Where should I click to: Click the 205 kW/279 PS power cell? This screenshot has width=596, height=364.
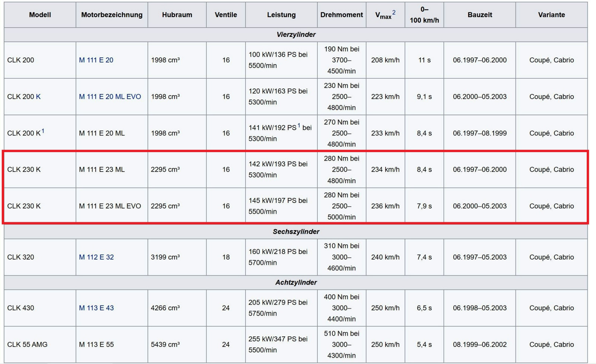coord(281,308)
